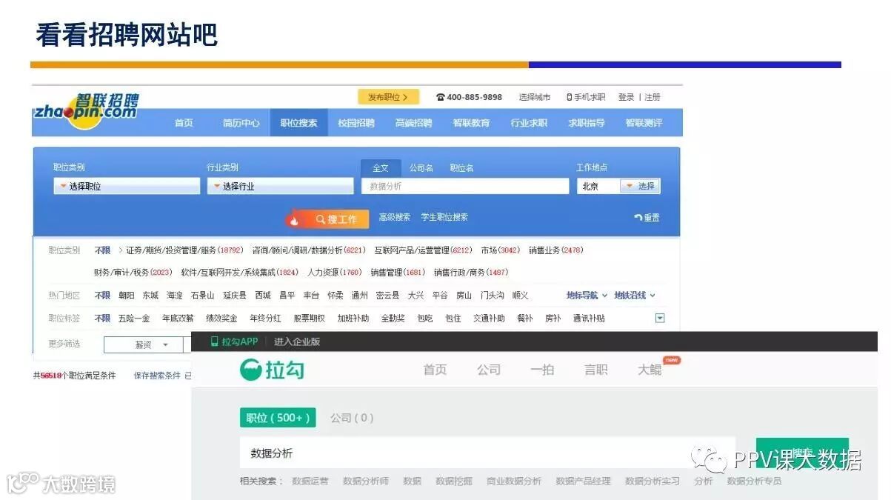This screenshot has width=891, height=500.
Task: Select the 职位 (500+) tab
Action: tap(278, 418)
